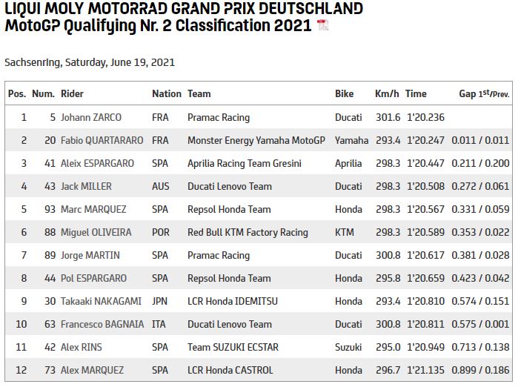Click the MotoGP Qualifying Nr. 2 Classification heading
The width and height of the screenshot is (518, 387).
click(157, 26)
